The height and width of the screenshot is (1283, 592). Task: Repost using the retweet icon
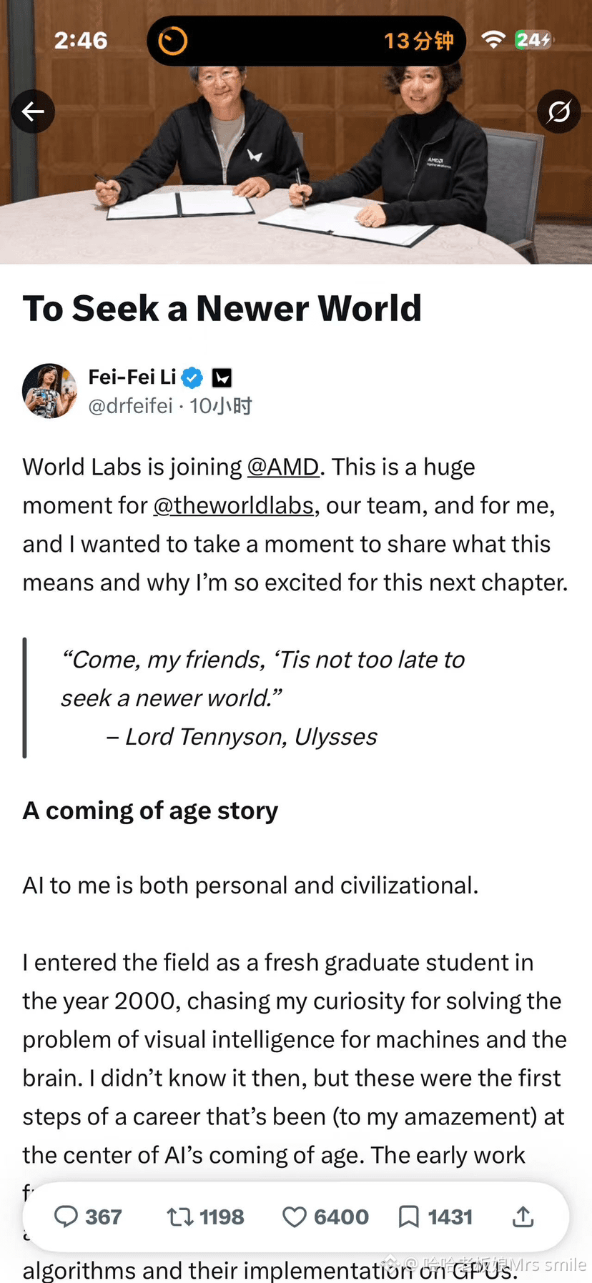(180, 1217)
